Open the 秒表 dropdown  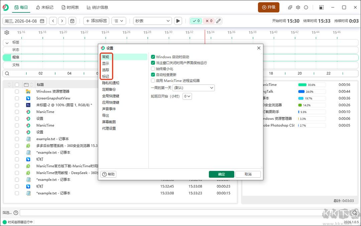pyautogui.click(x=152, y=21)
